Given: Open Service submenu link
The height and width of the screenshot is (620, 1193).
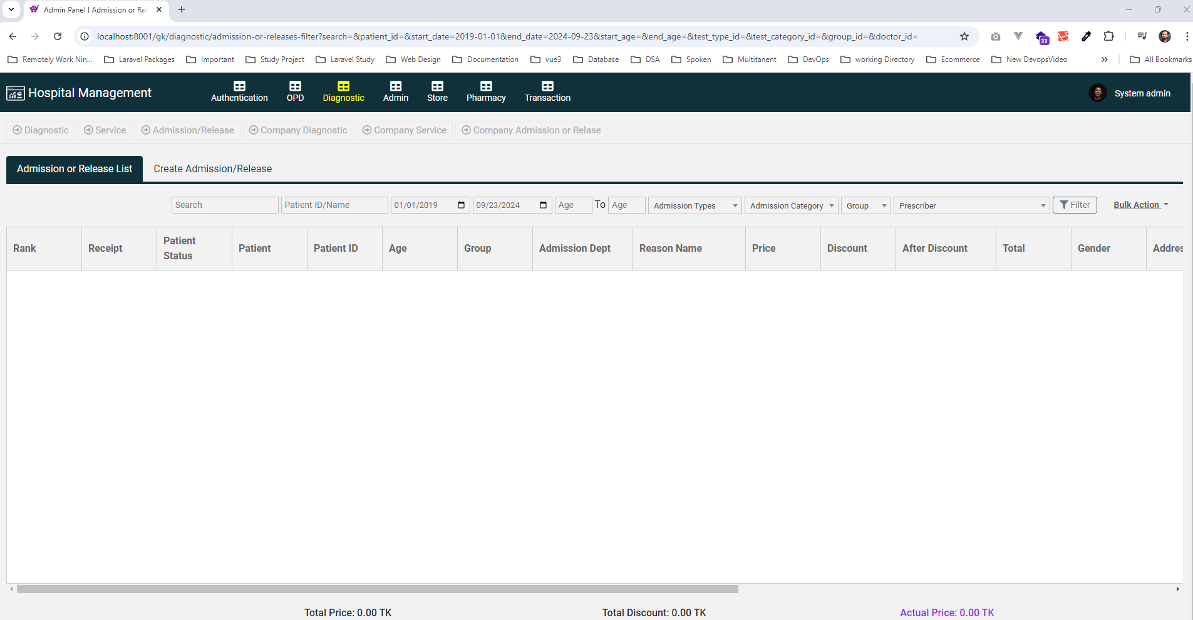Looking at the screenshot, I should tap(105, 130).
